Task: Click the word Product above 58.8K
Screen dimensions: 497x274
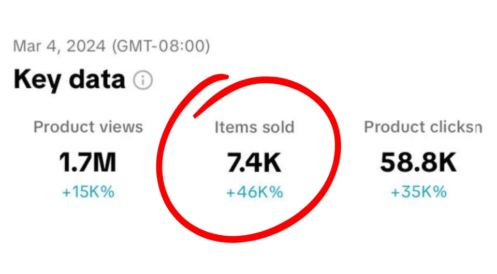Action: pyautogui.click(x=392, y=127)
